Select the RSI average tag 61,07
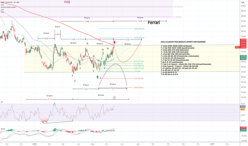Image resolution: width=248 pixels, height=146 pixels. (243, 109)
